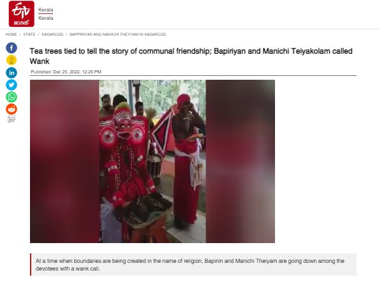This screenshot has height=282, width=379.
Task: Choose the lower Kerala label beside logo
Action: click(46, 18)
